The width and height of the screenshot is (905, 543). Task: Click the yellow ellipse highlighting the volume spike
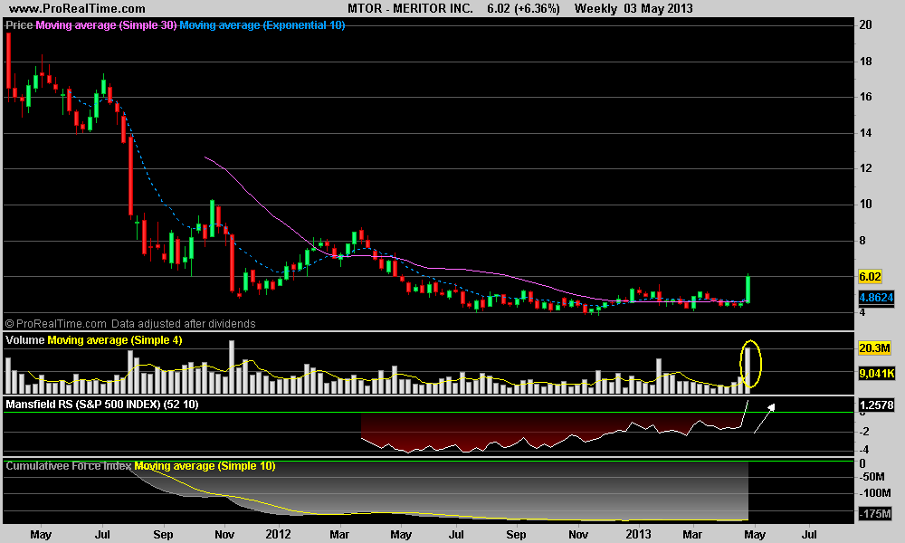pyautogui.click(x=751, y=362)
